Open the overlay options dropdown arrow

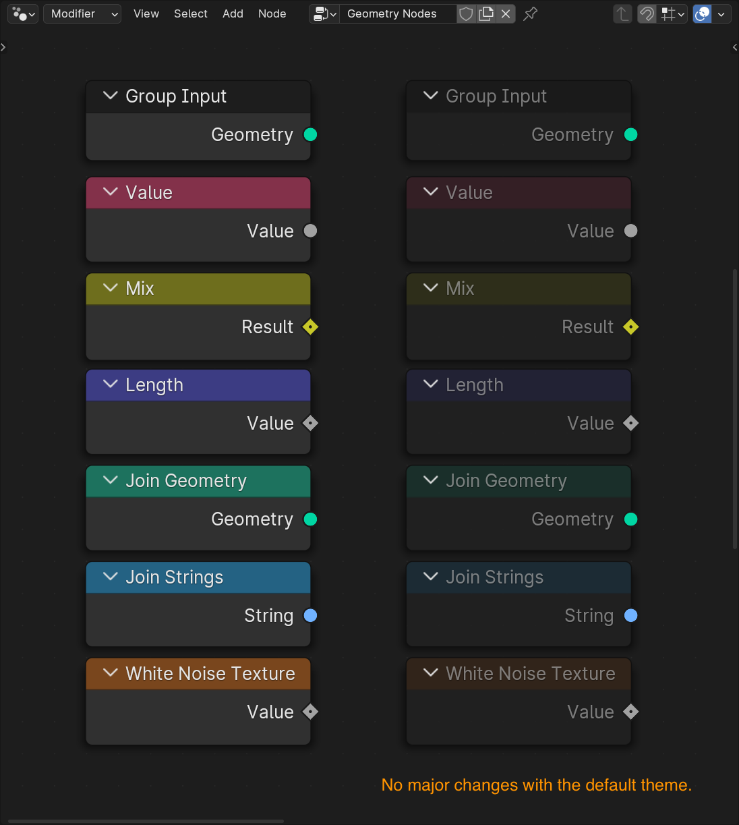click(x=721, y=13)
